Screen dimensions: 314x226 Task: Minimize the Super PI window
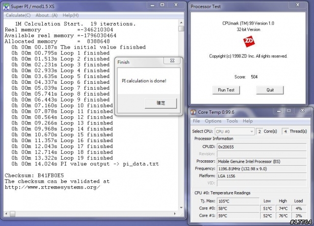[153, 5]
